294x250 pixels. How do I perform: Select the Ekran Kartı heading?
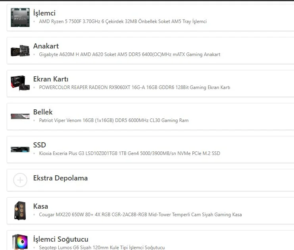(51, 79)
